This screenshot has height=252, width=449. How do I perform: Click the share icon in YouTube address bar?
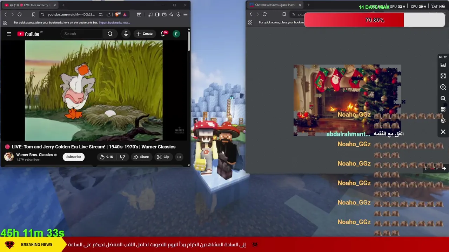click(x=108, y=14)
